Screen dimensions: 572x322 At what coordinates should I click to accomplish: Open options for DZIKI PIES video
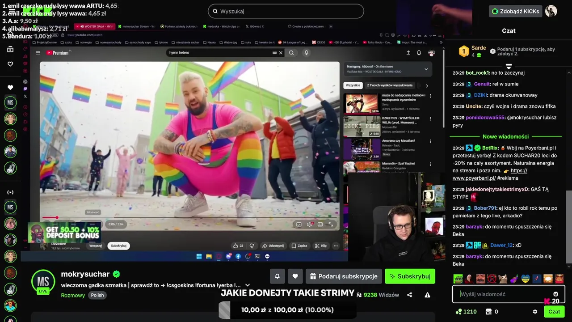point(430,119)
